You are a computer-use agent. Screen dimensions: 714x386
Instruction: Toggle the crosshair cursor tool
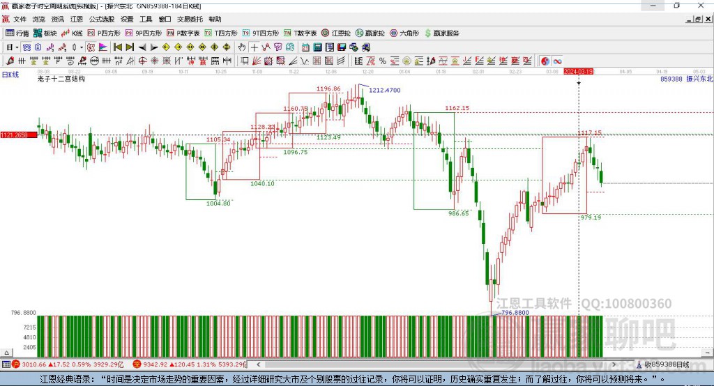(254, 47)
